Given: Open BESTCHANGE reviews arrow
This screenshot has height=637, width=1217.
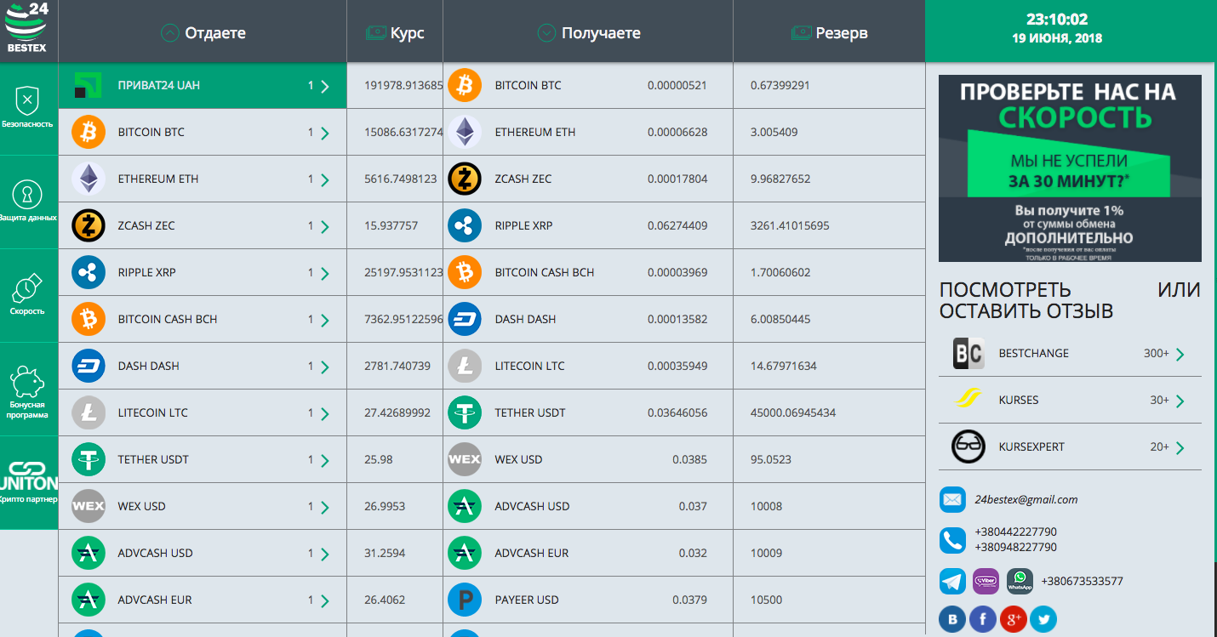Looking at the screenshot, I should point(1180,354).
